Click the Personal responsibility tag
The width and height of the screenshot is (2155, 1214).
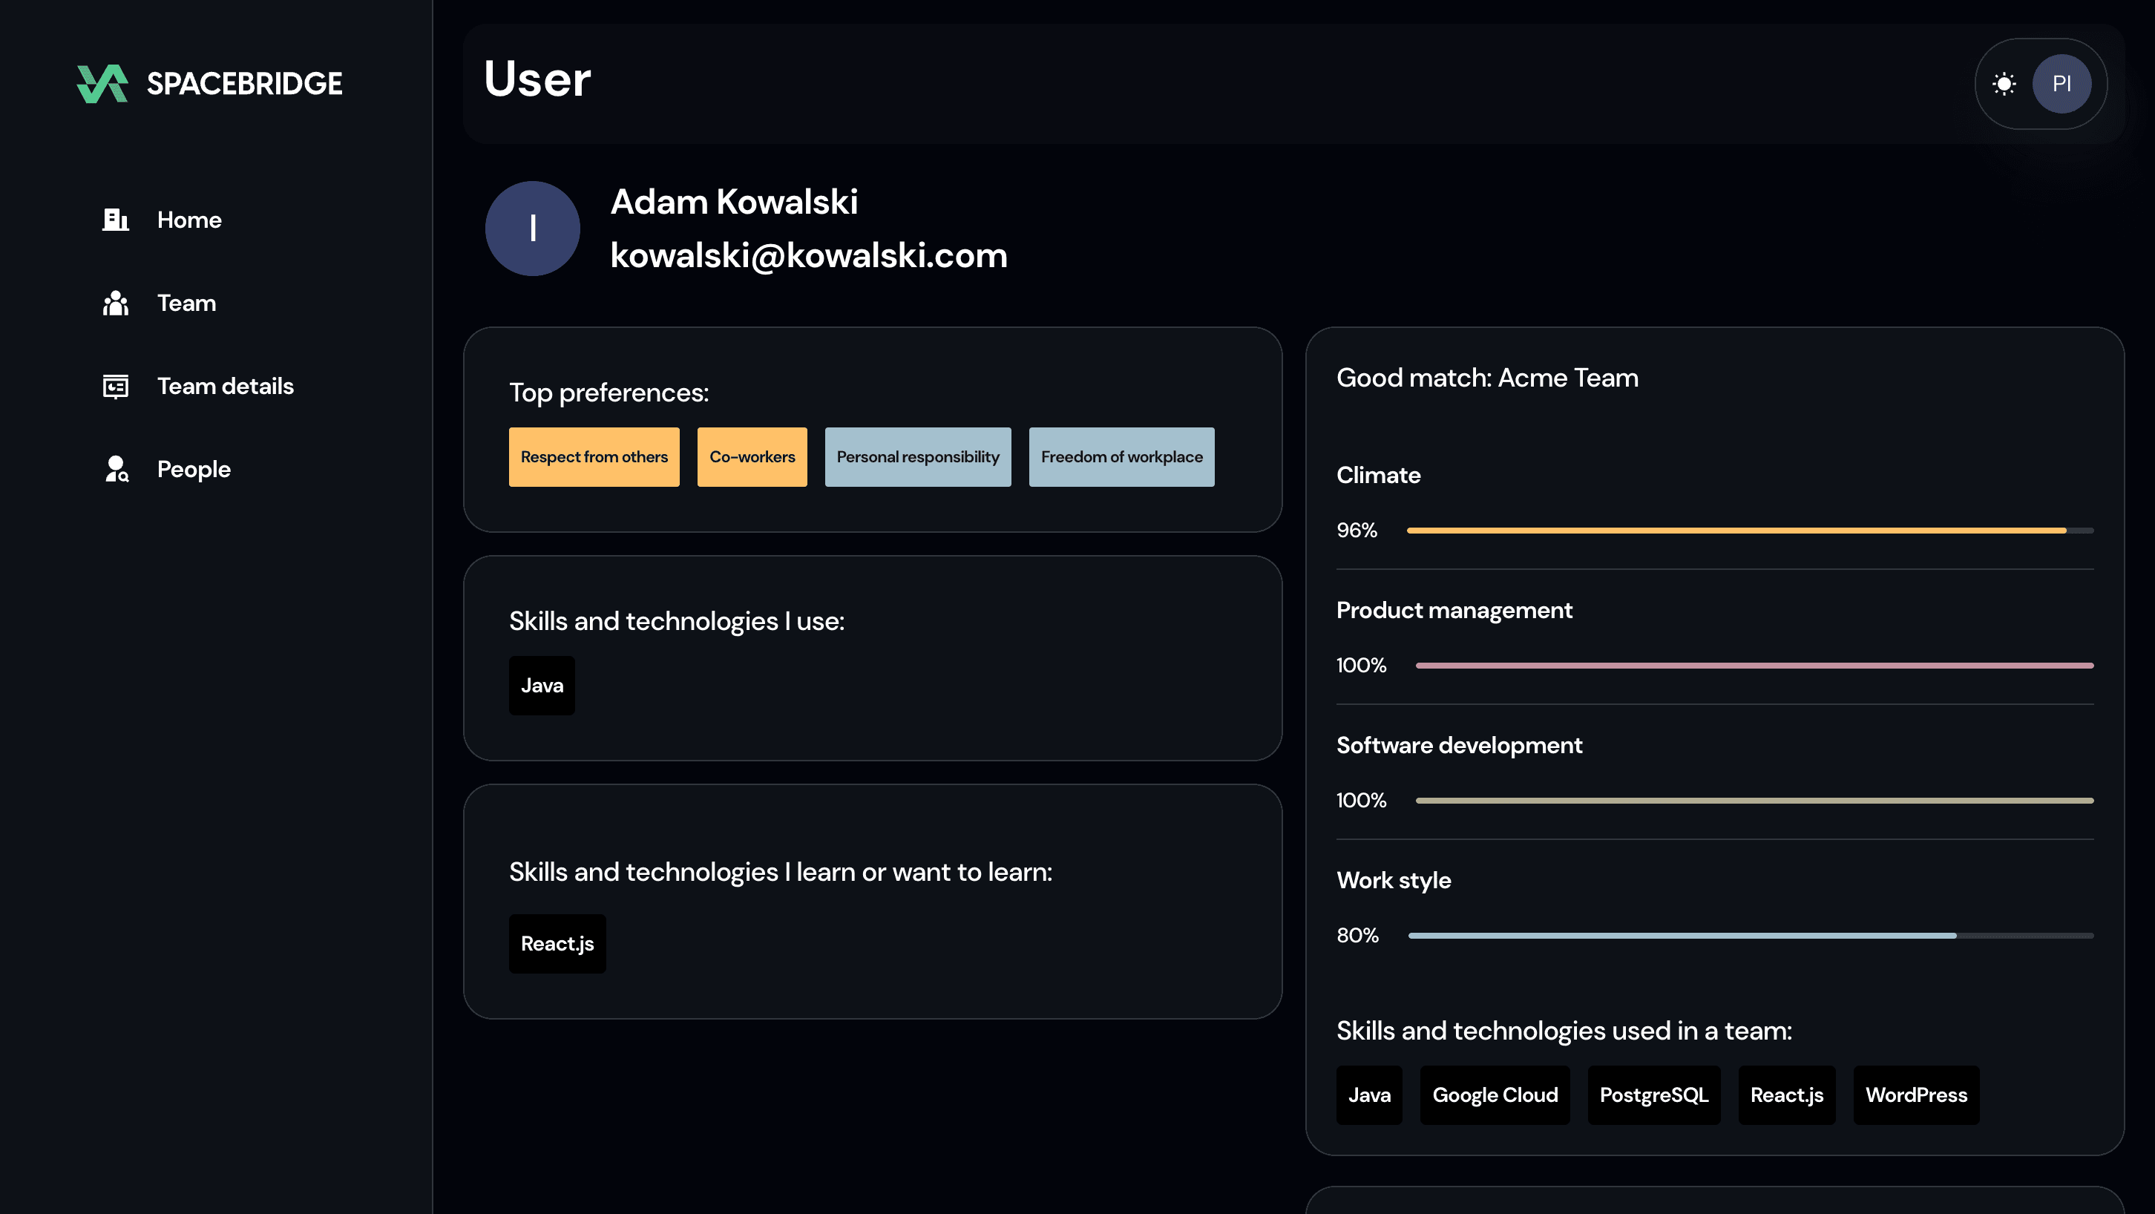point(918,457)
